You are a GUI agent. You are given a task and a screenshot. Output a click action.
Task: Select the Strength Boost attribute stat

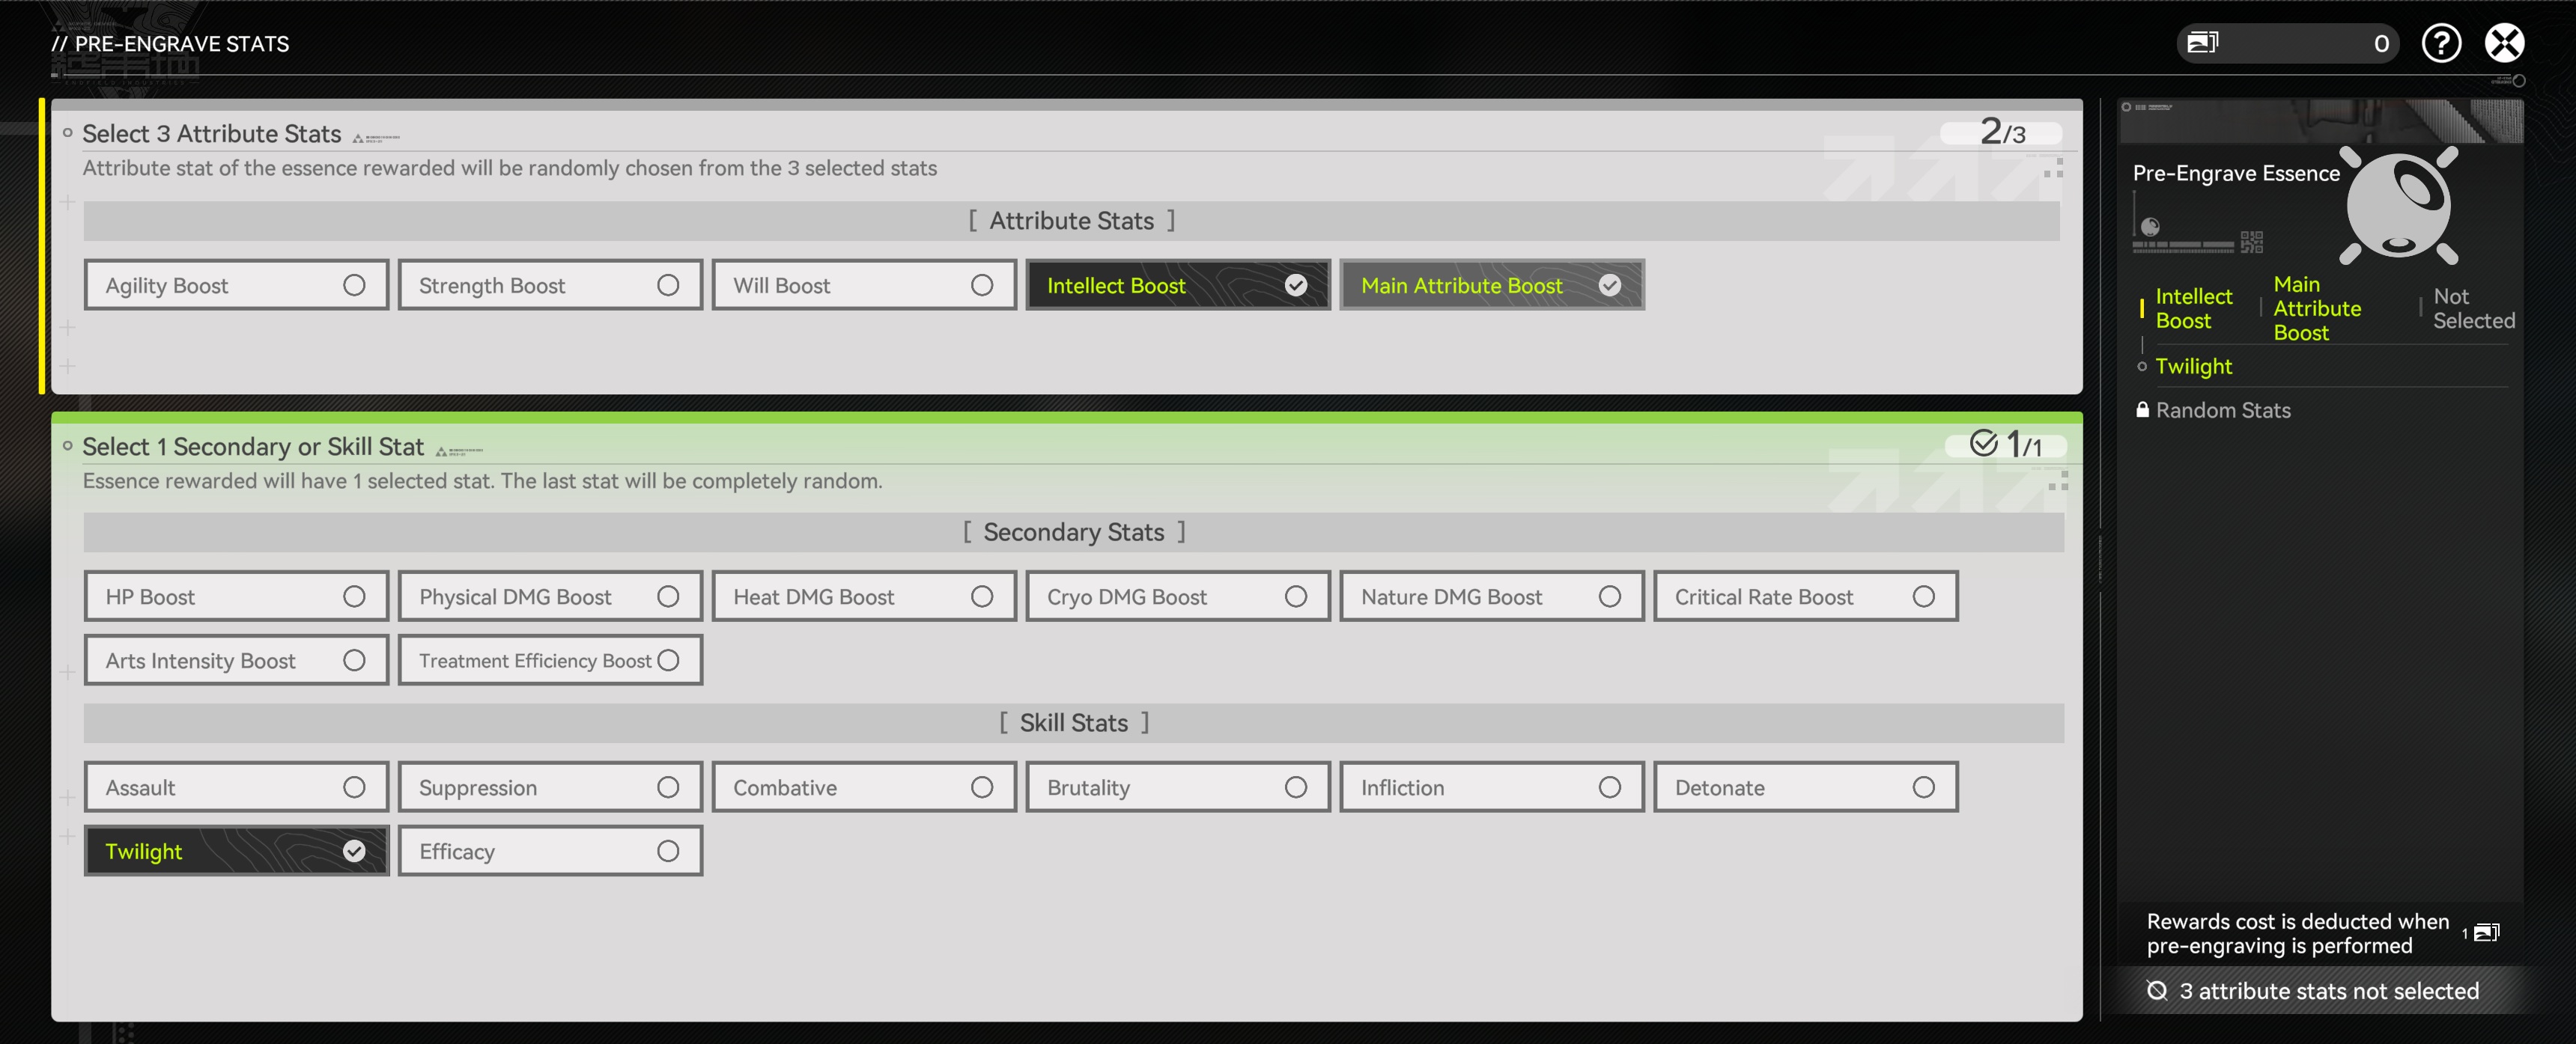pyautogui.click(x=550, y=286)
